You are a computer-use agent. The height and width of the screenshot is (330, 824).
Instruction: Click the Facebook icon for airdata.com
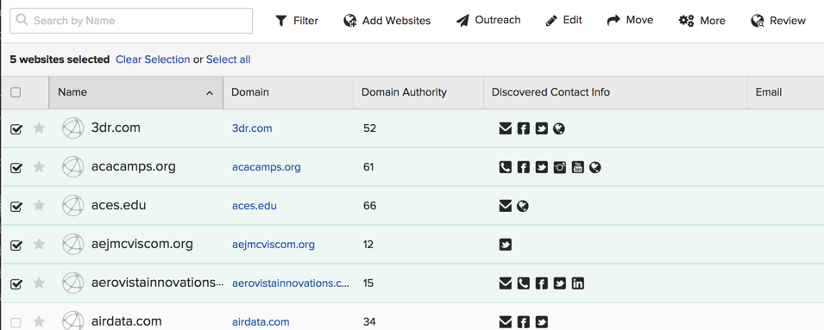click(523, 322)
